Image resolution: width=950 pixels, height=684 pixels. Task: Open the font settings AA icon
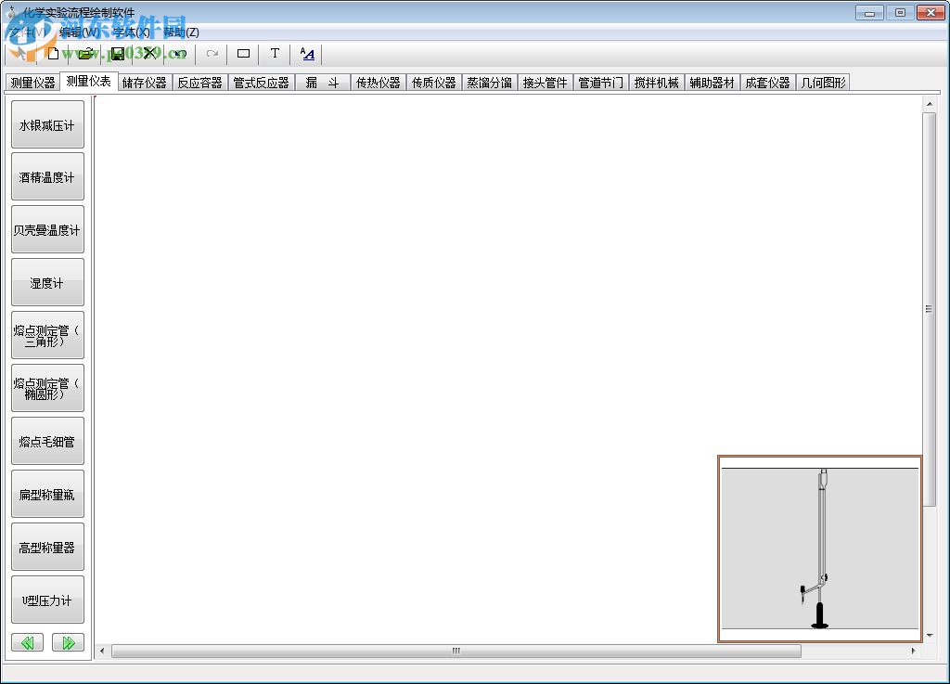point(307,54)
